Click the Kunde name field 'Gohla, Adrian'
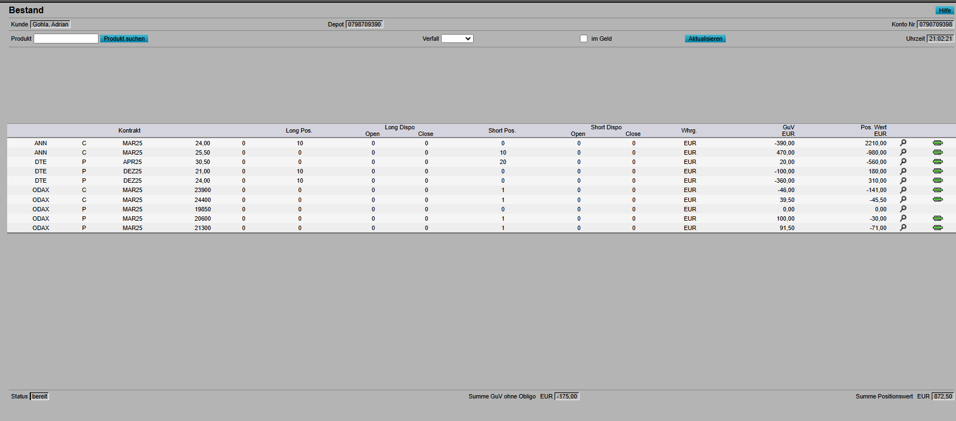This screenshot has height=421, width=956. click(50, 24)
